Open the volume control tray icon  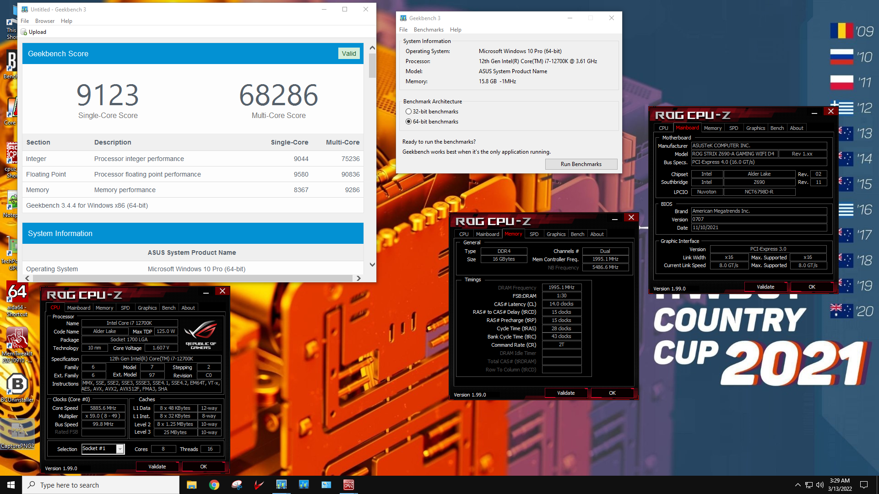coord(819,485)
